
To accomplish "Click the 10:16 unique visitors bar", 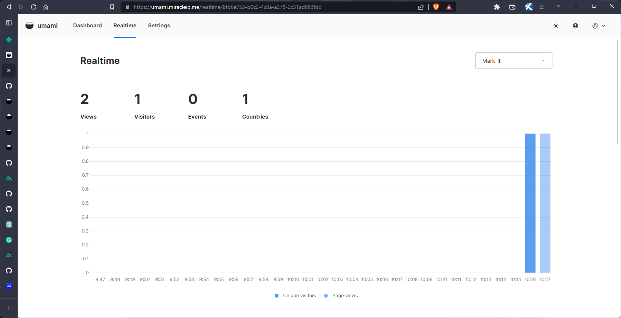I will point(530,203).
